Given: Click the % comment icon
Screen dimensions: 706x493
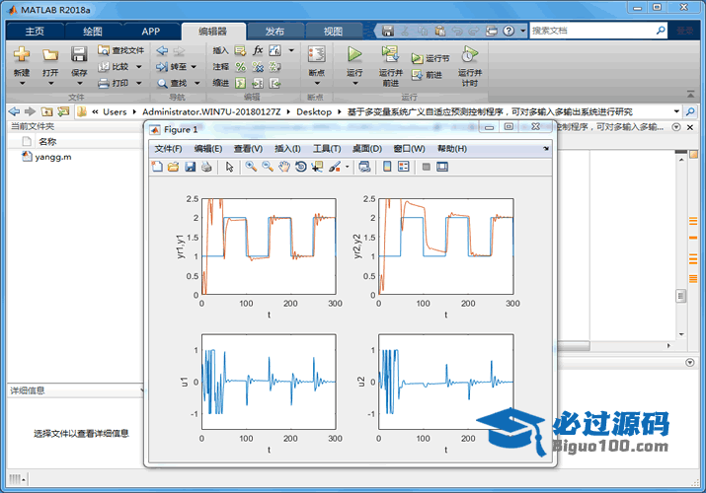Looking at the screenshot, I should point(241,67).
